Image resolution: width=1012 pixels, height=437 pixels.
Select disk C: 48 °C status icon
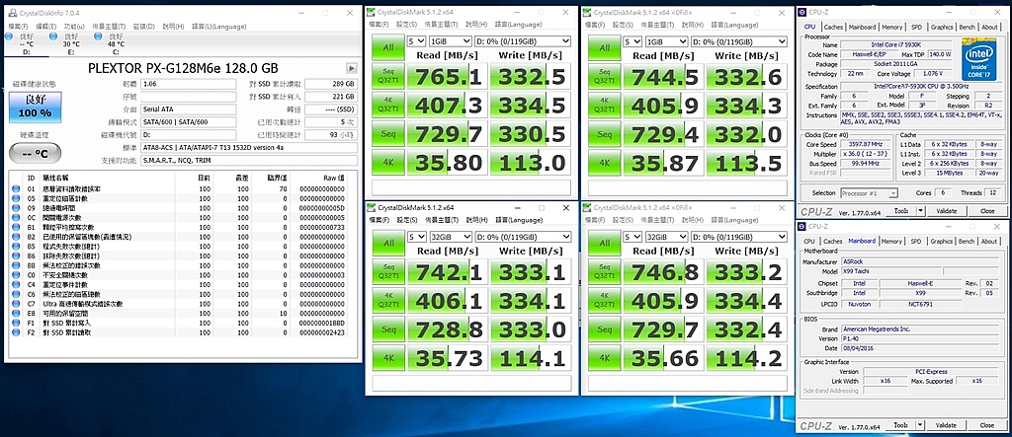pos(98,37)
